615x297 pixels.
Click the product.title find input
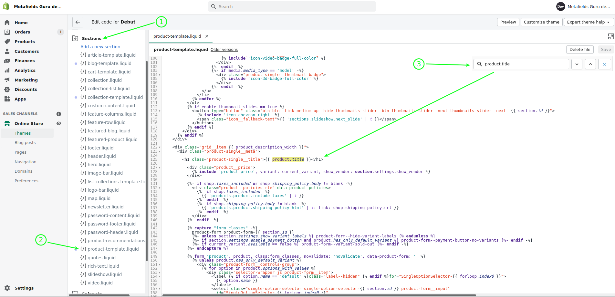pyautogui.click(x=521, y=64)
